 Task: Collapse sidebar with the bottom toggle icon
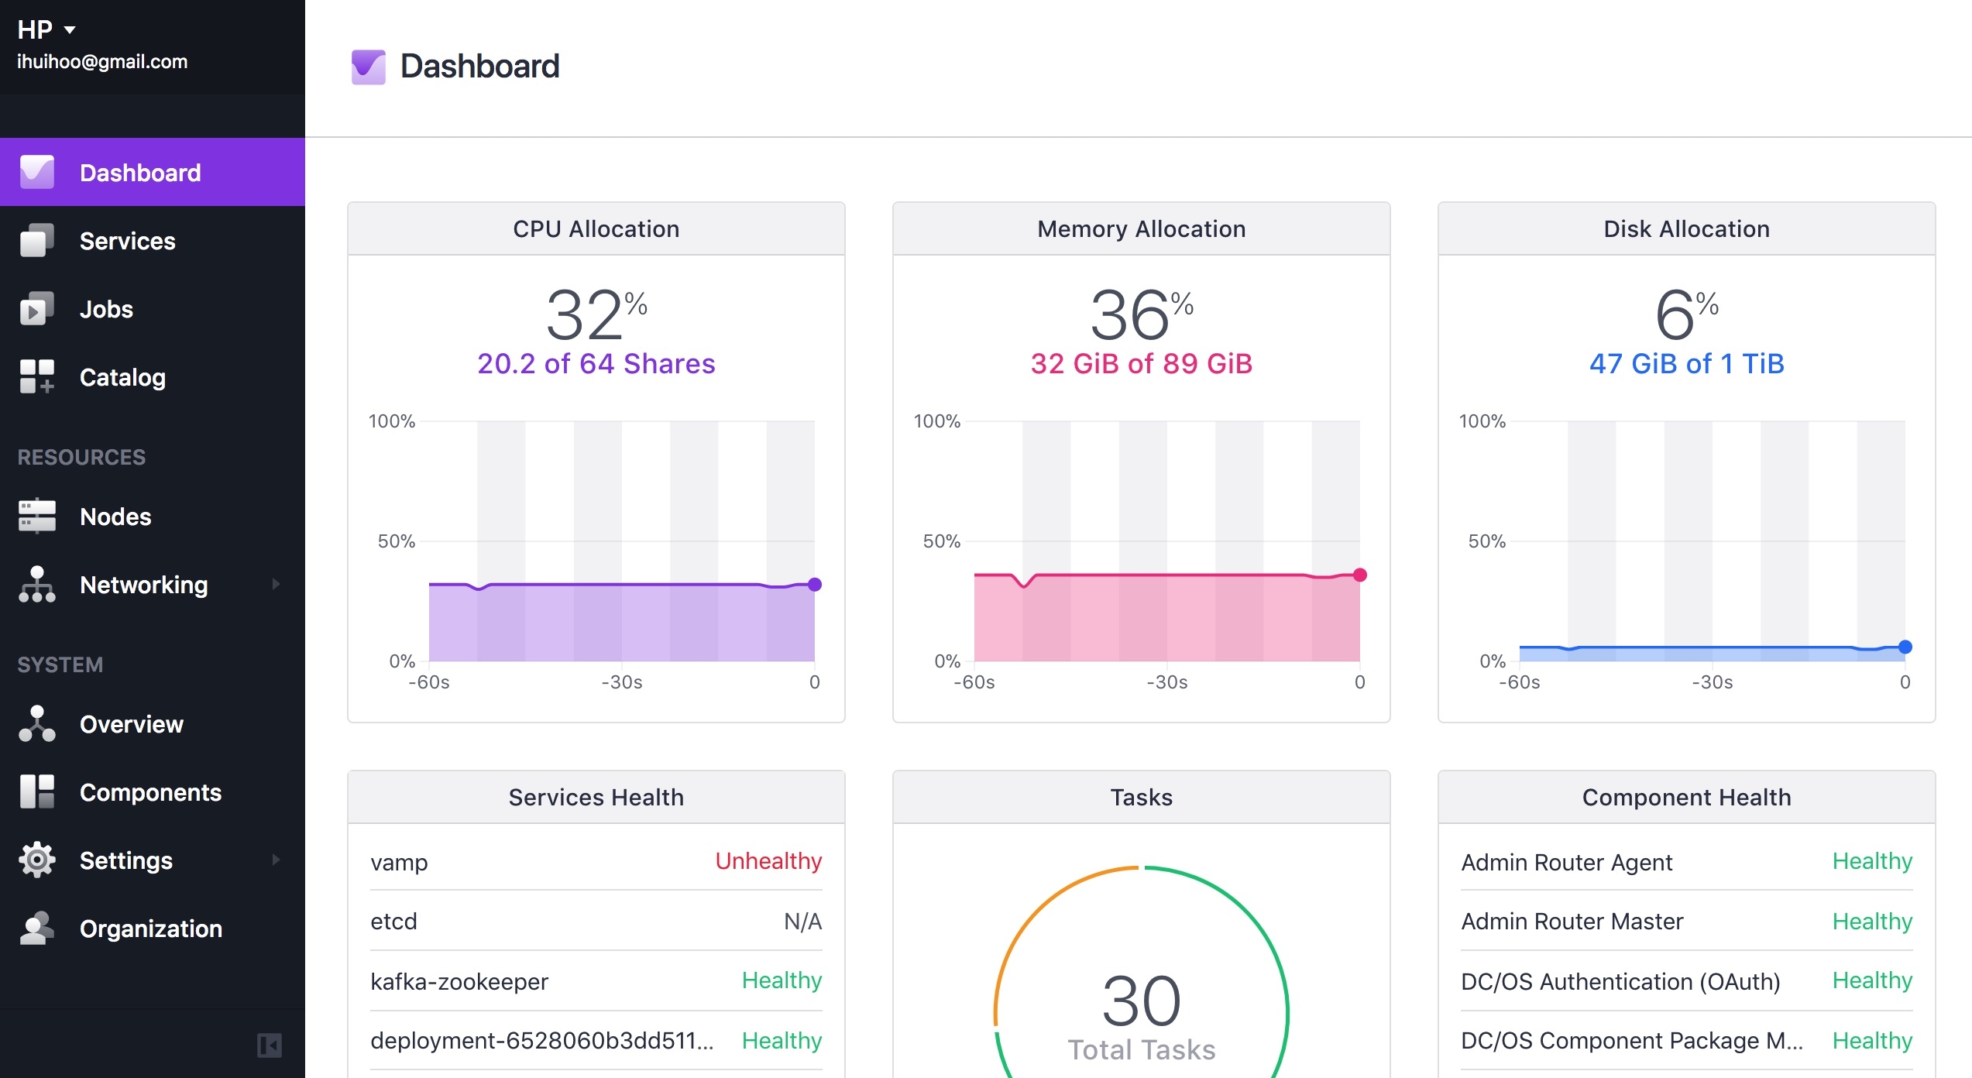pyautogui.click(x=269, y=1045)
